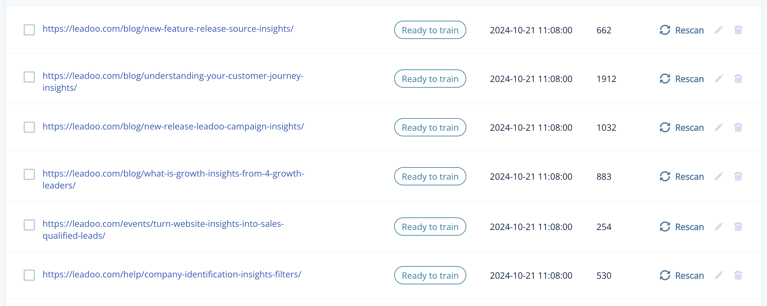The height and width of the screenshot is (306, 767).
Task: Rescan the what-is-growth-insights blog URL
Action: click(x=682, y=176)
